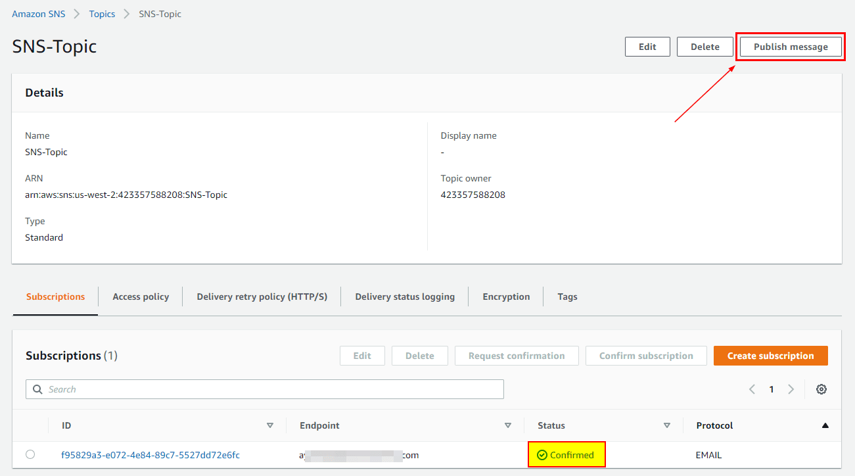Click the orange Create subscription button
The image size is (855, 476).
click(x=770, y=356)
